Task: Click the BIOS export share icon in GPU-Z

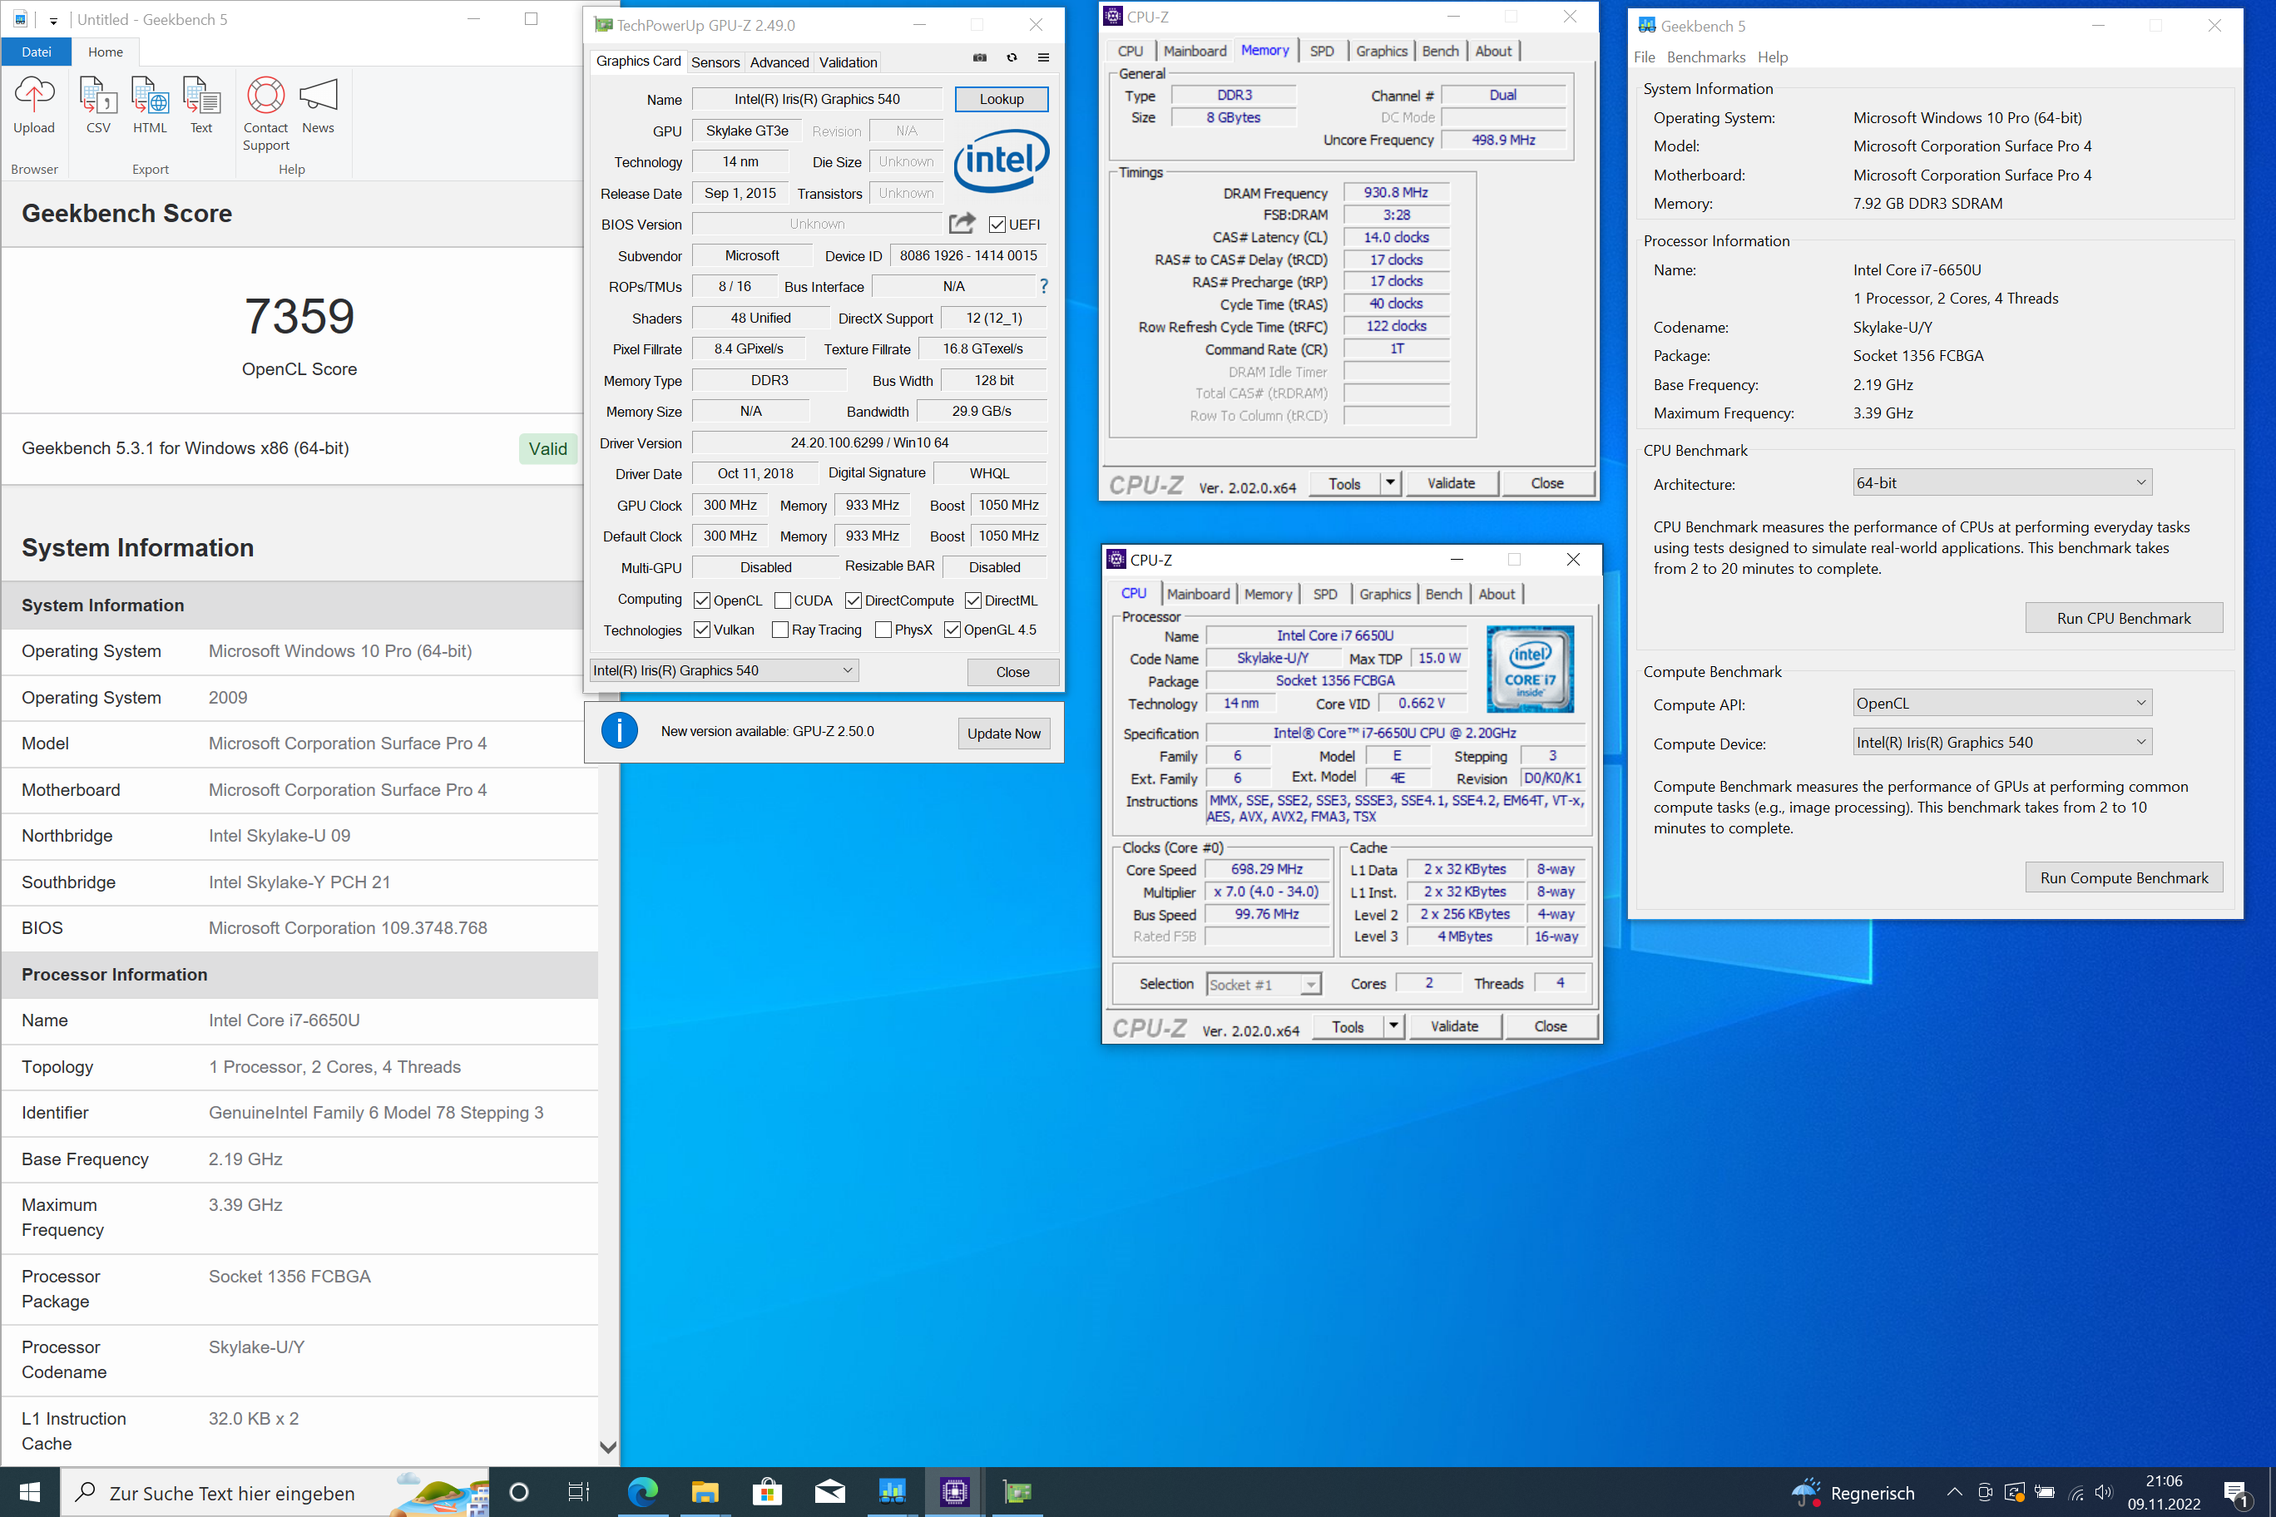Action: coord(962,224)
